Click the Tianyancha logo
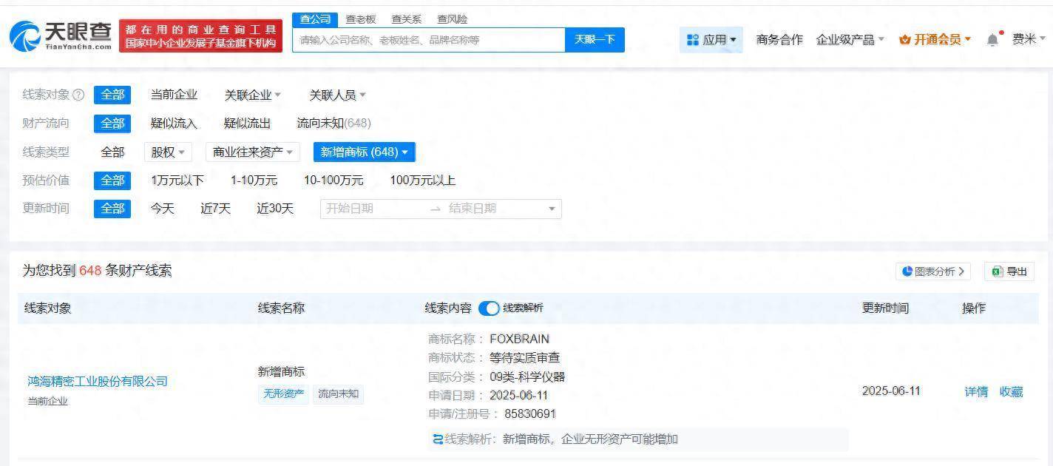 (61, 36)
